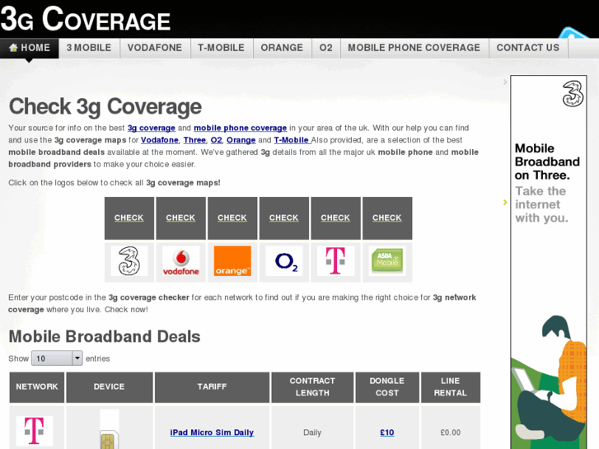Image resolution: width=599 pixels, height=449 pixels.
Task: Sort table by Network column header
Action: click(x=37, y=387)
